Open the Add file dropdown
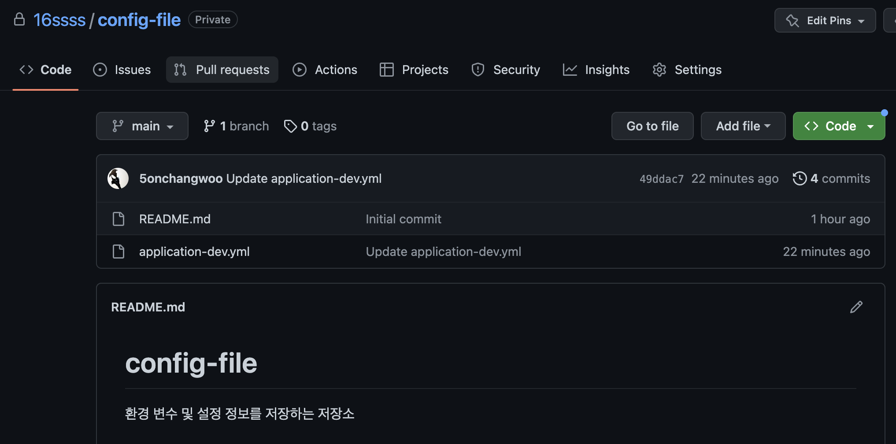 tap(743, 126)
